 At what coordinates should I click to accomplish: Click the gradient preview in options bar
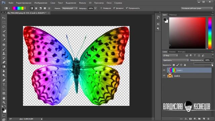tap(18, 8)
